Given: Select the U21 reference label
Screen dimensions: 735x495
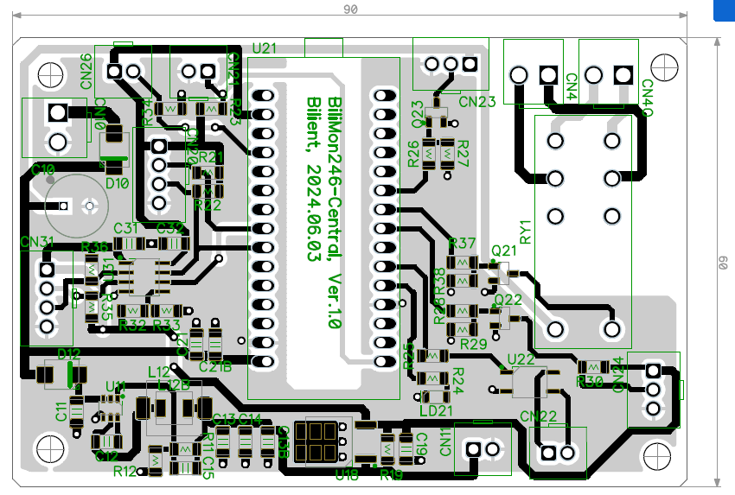Looking at the screenshot, I should point(265,48).
